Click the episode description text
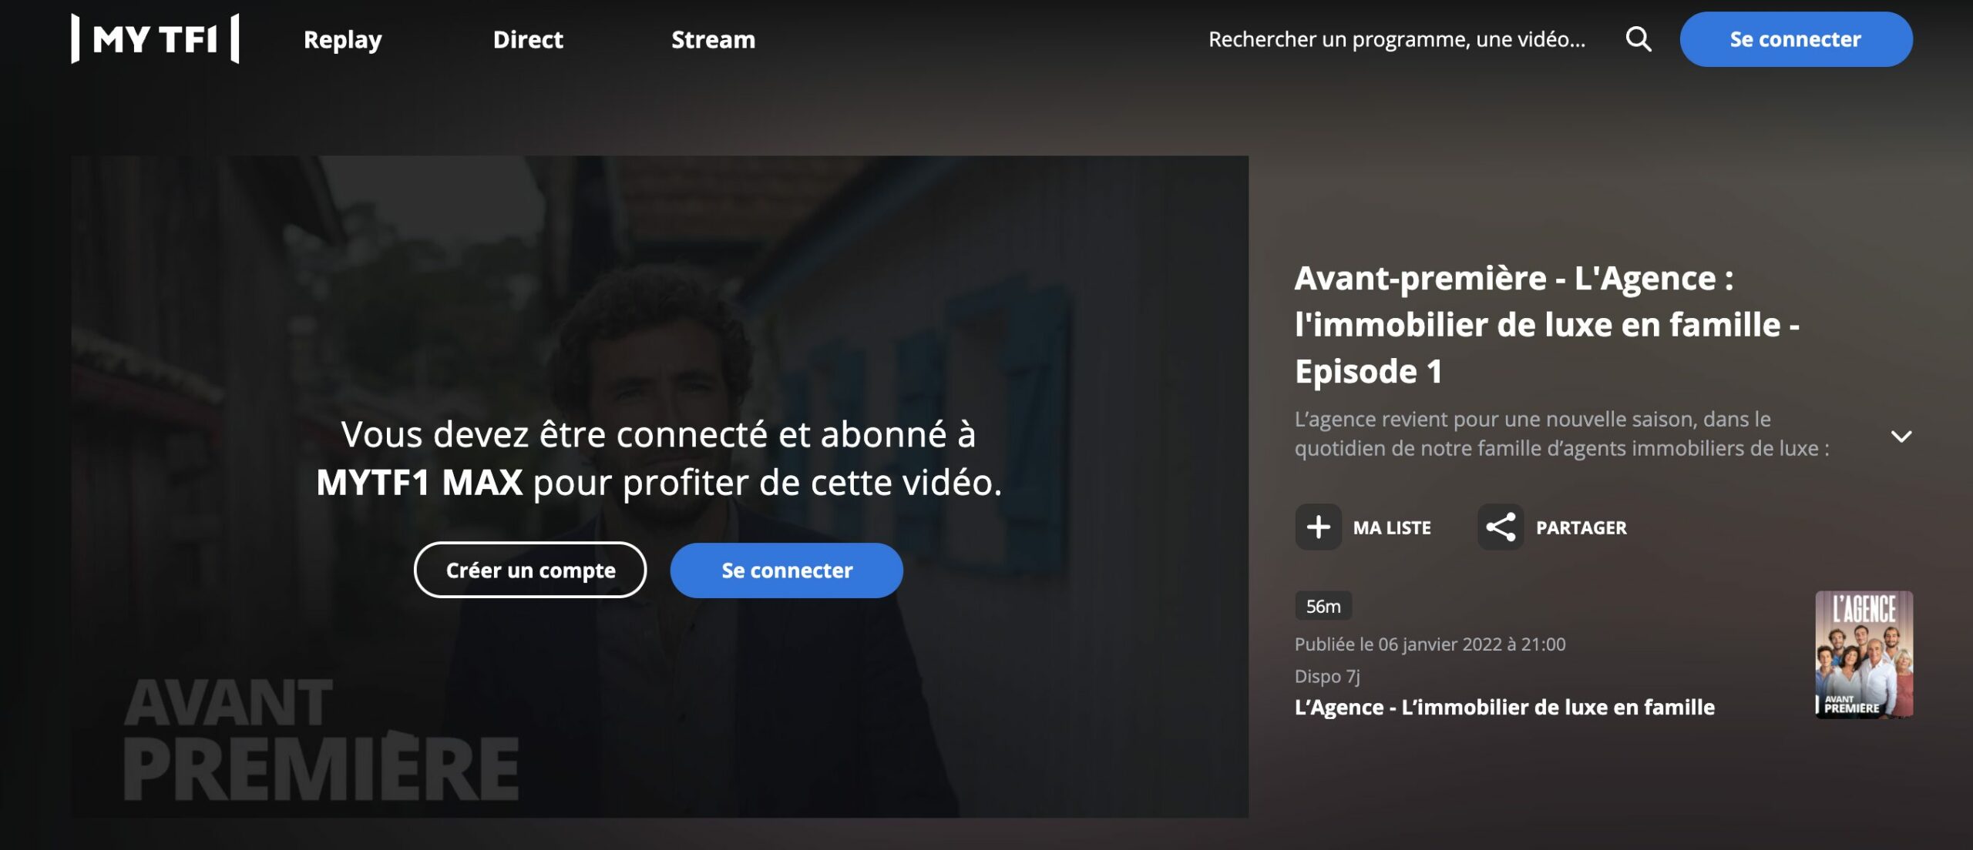Viewport: 1973px width, 850px height. click(x=1561, y=433)
